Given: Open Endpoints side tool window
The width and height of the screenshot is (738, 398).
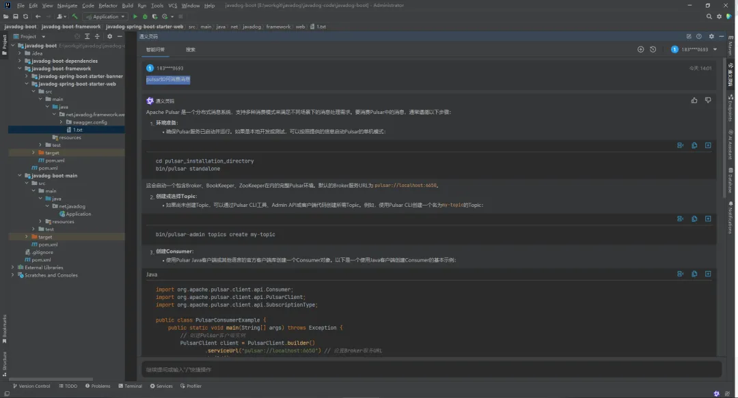Looking at the screenshot, I should (730, 107).
